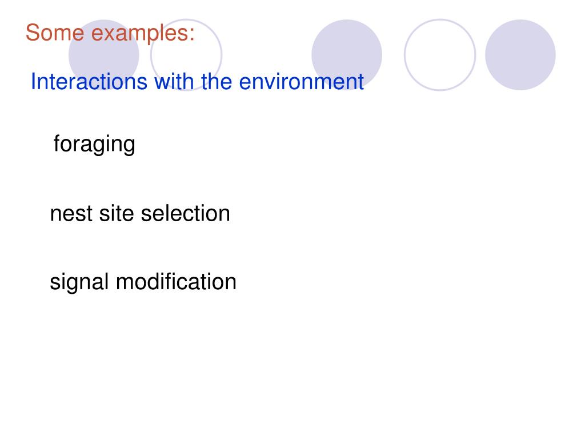Select the outlined circle overlapping the word 'with'
585x439 pixels.
pos(186,55)
